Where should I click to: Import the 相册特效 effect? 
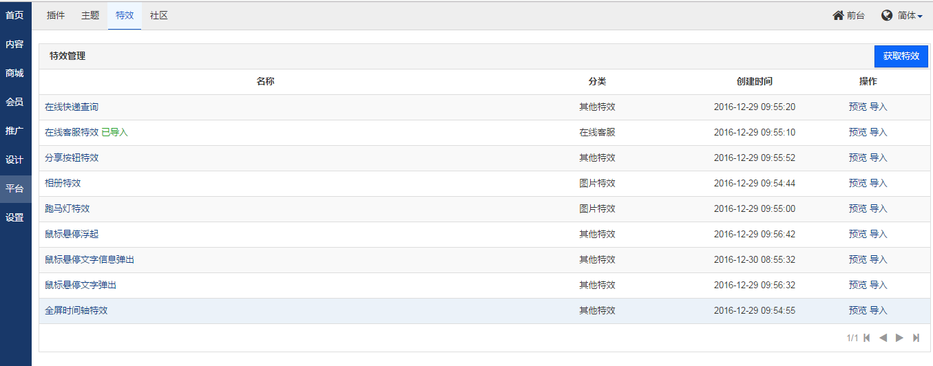[x=879, y=183]
